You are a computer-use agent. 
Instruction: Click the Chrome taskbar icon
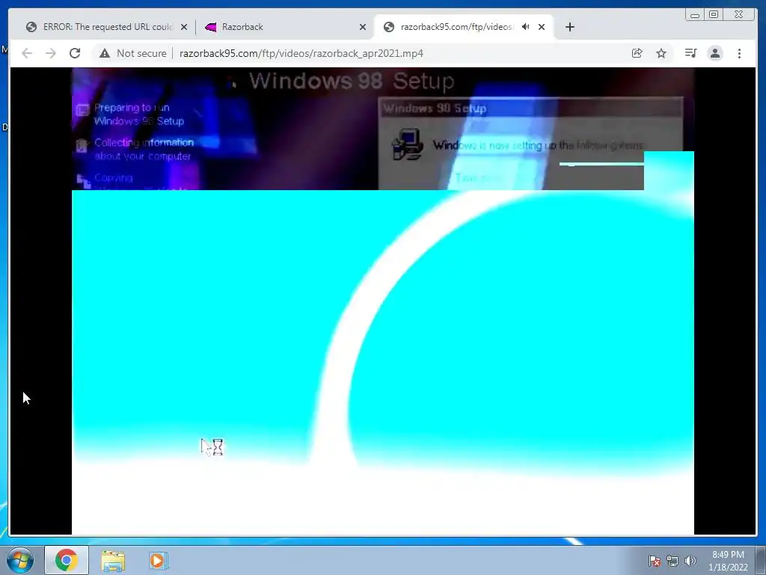67,560
